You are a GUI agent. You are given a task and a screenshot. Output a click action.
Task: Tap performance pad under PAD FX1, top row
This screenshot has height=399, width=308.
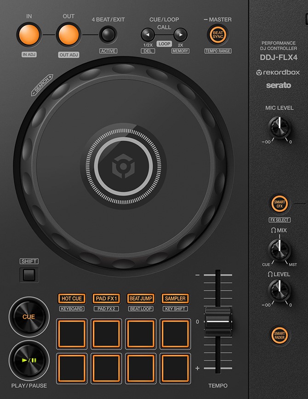106,334
